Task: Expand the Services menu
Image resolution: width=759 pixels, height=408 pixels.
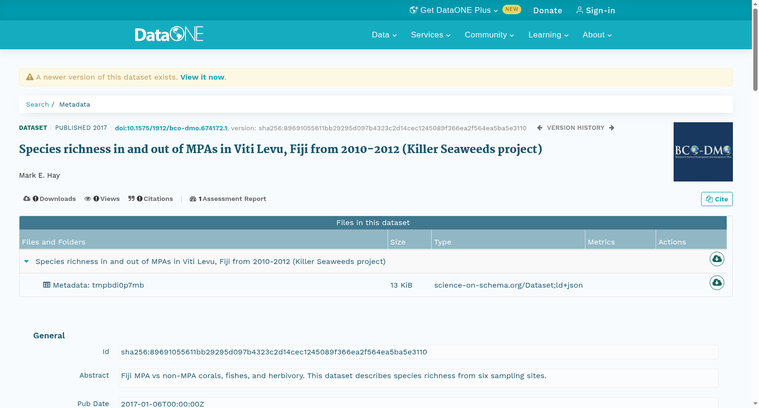Action: pos(431,35)
